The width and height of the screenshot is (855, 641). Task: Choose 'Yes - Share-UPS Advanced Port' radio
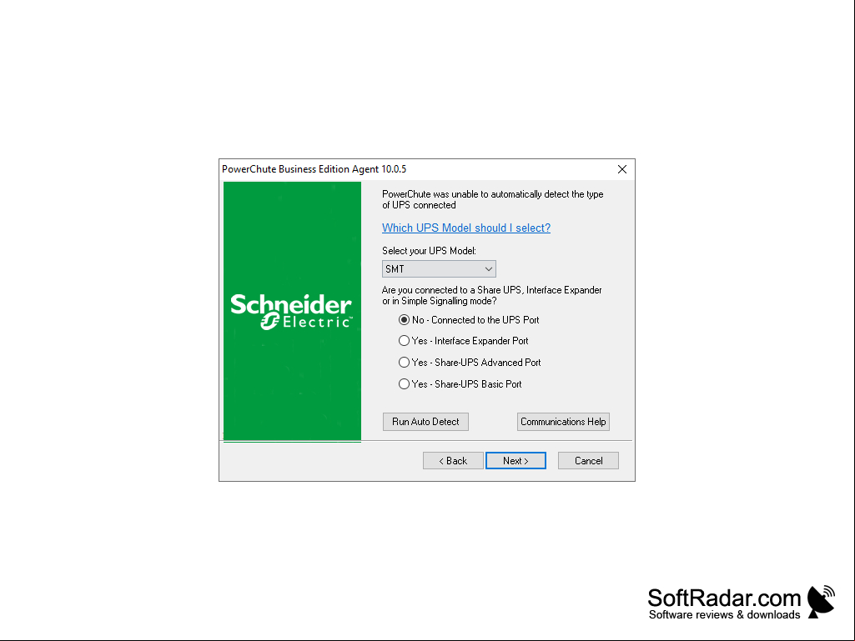(404, 363)
